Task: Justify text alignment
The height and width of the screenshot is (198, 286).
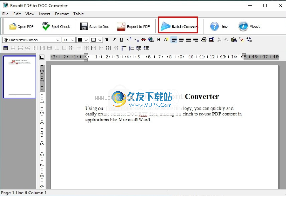Action: coord(189,40)
